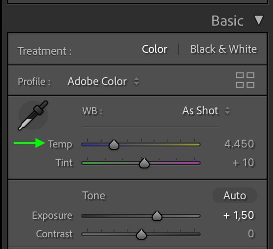Collapse the Basic panel triangle
The image size is (273, 249).
point(259,20)
